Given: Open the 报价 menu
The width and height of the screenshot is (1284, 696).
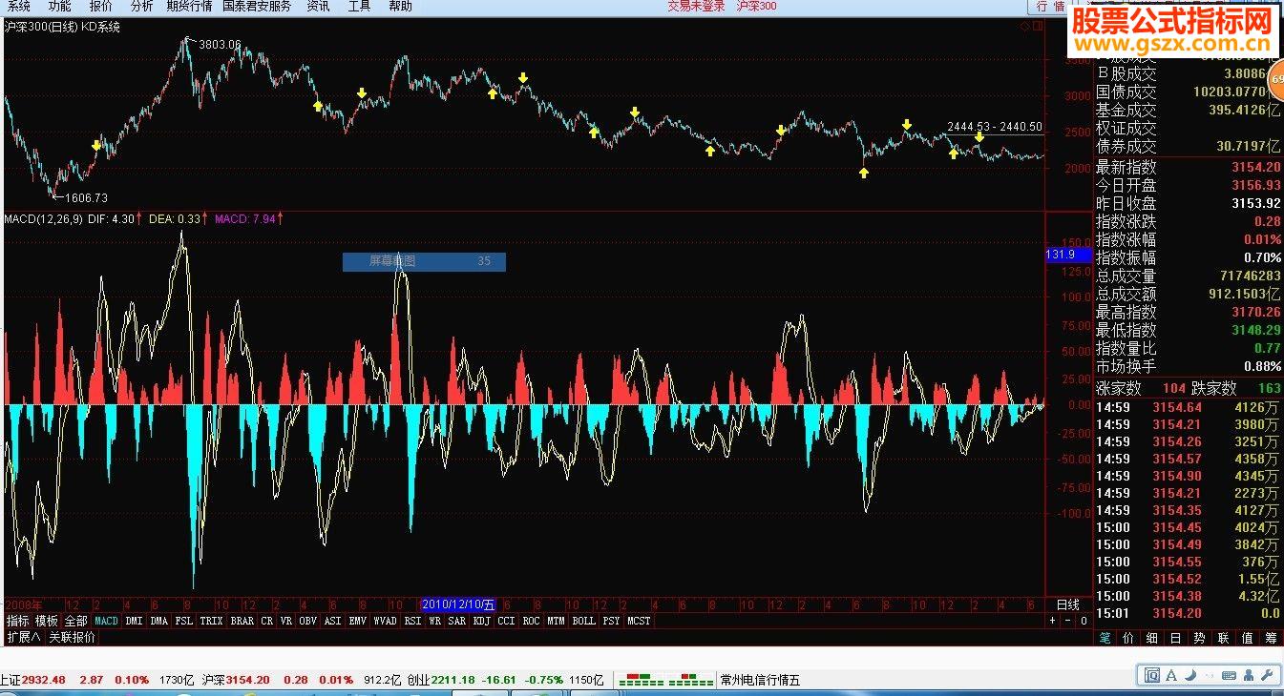Looking at the screenshot, I should click(x=100, y=6).
